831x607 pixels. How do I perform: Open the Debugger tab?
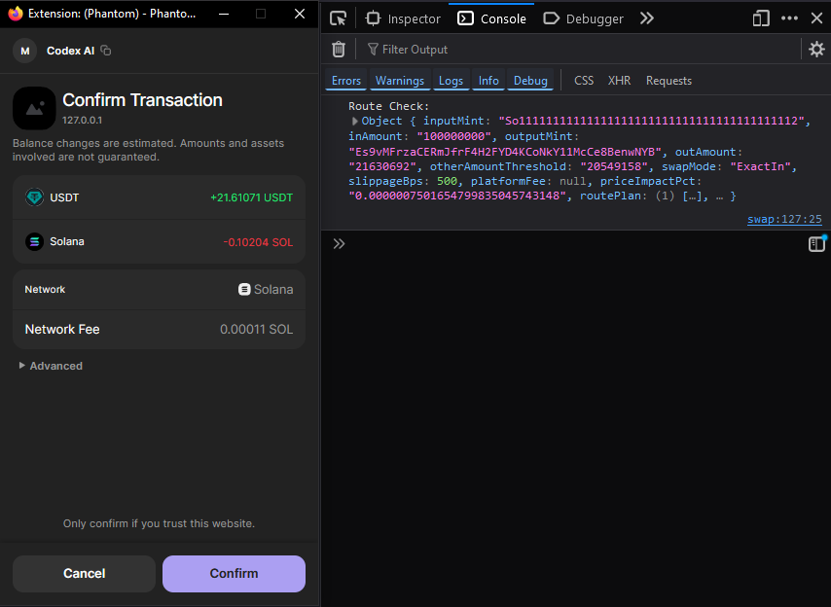[584, 18]
